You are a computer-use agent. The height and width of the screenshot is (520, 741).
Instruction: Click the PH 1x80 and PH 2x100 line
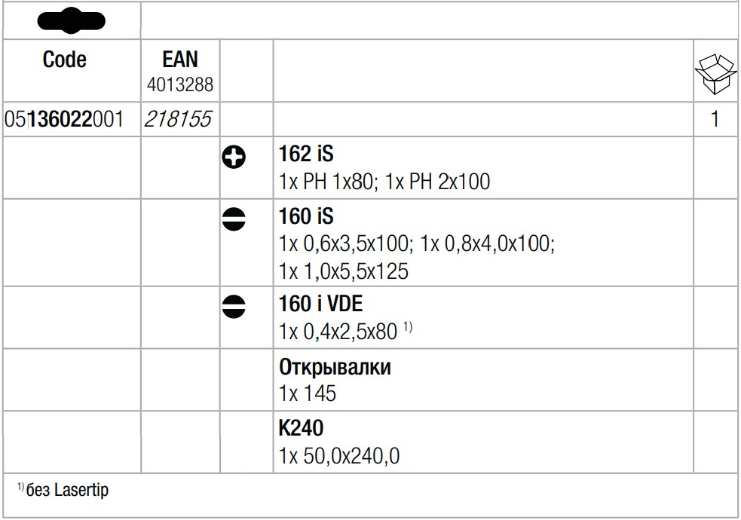tap(384, 182)
